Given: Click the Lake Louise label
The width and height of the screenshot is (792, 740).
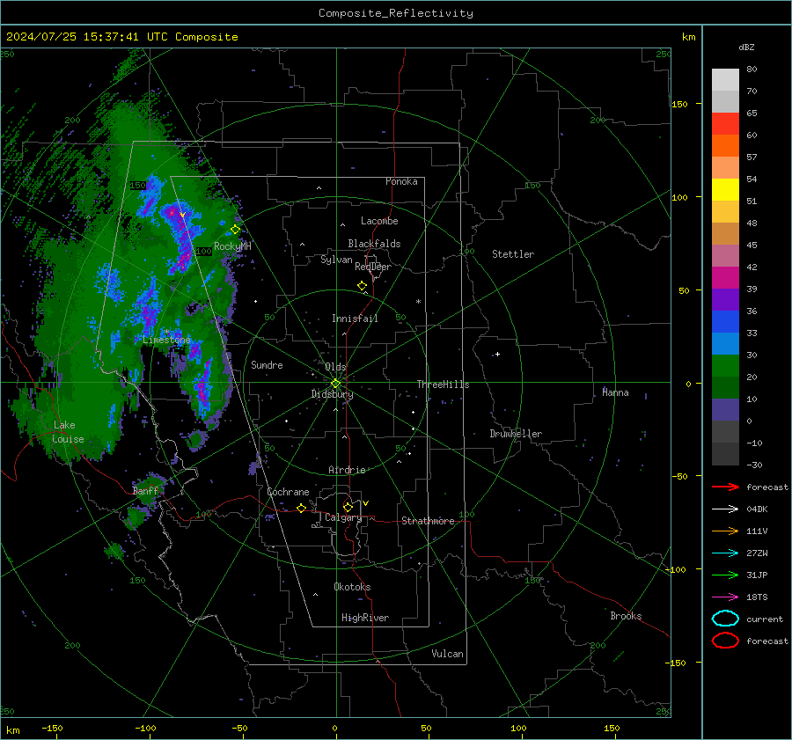Looking at the screenshot, I should [x=68, y=432].
